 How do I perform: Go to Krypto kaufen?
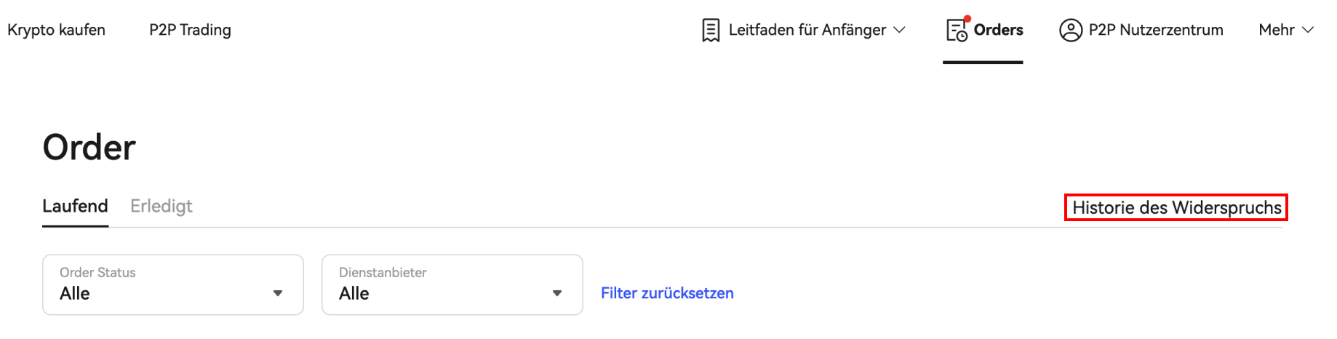56,30
